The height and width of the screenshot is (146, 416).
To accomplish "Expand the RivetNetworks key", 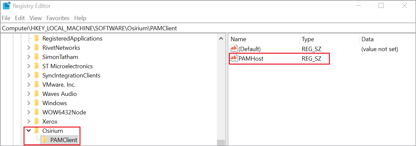I will (29, 48).
